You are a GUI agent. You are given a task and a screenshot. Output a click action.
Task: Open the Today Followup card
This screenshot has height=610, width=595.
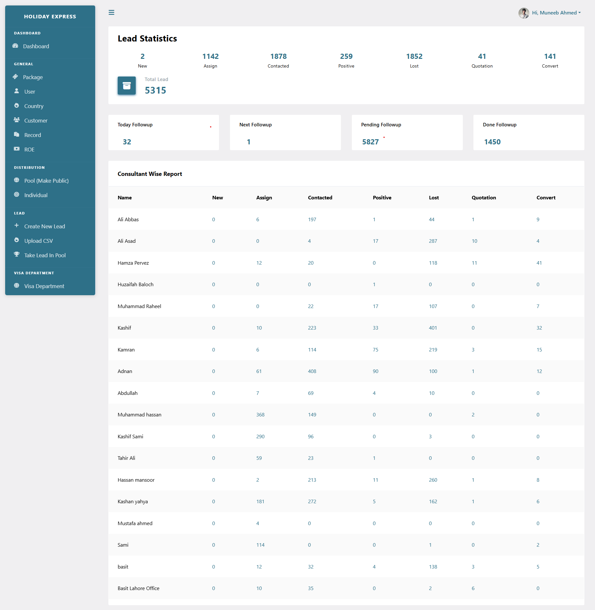click(x=163, y=132)
